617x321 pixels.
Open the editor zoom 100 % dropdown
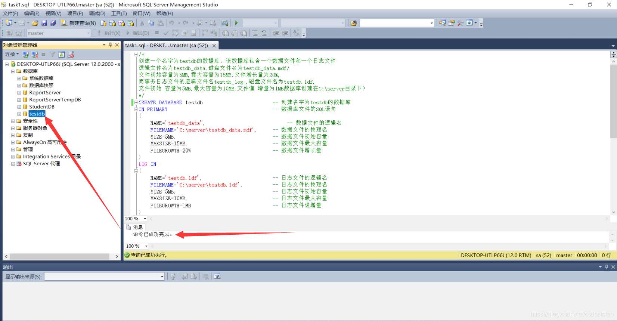click(145, 219)
